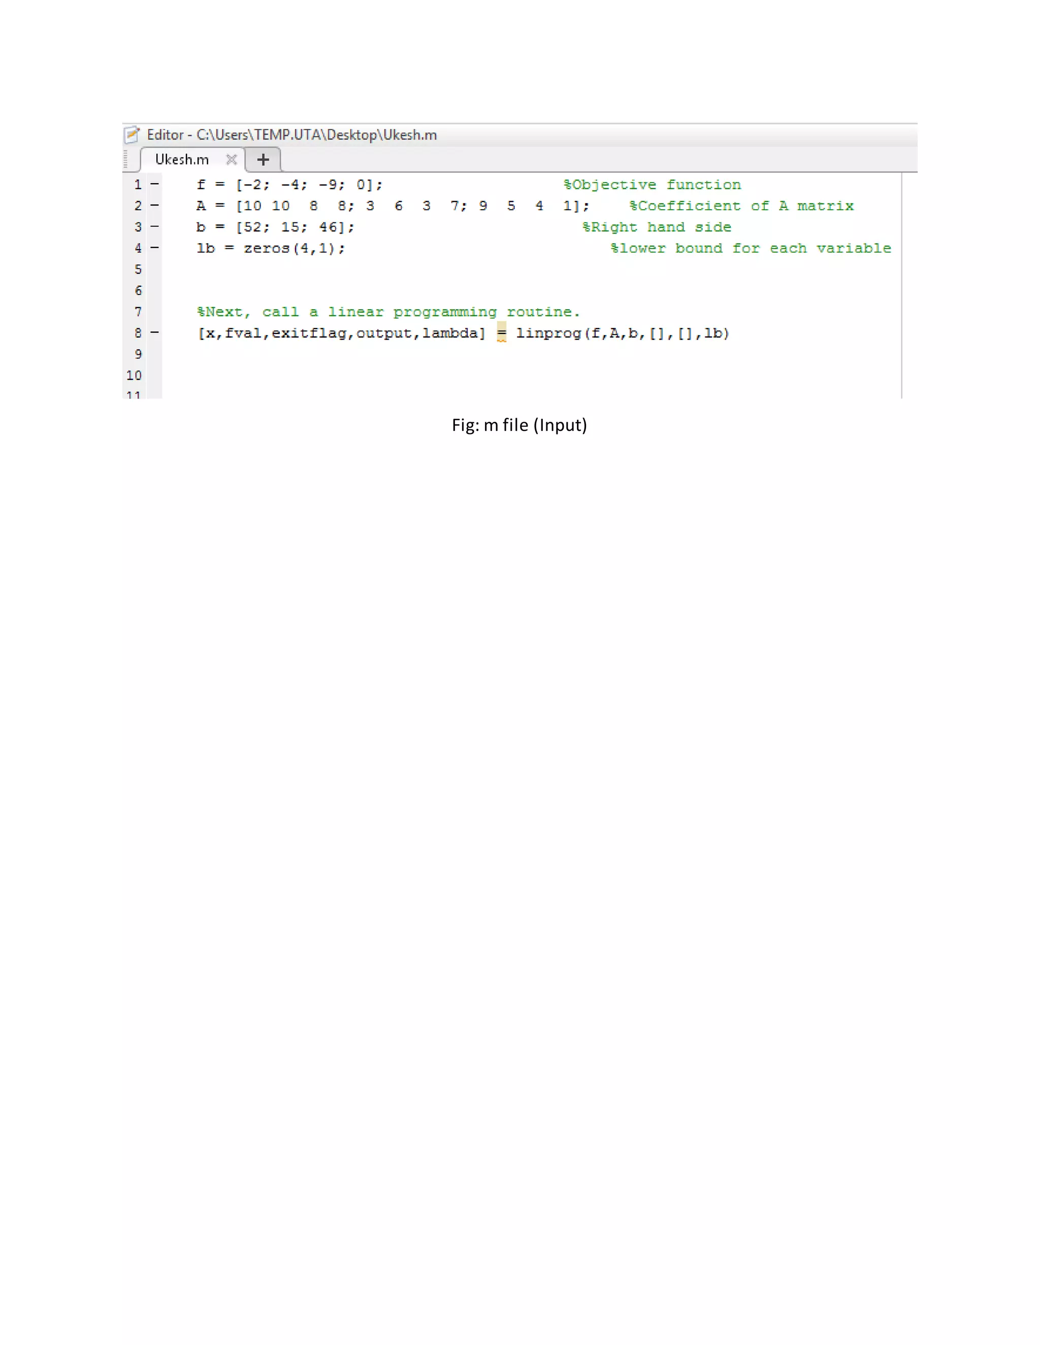This screenshot has height=1345, width=1040.
Task: Click the Editor document icon in title bar
Action: 132,134
